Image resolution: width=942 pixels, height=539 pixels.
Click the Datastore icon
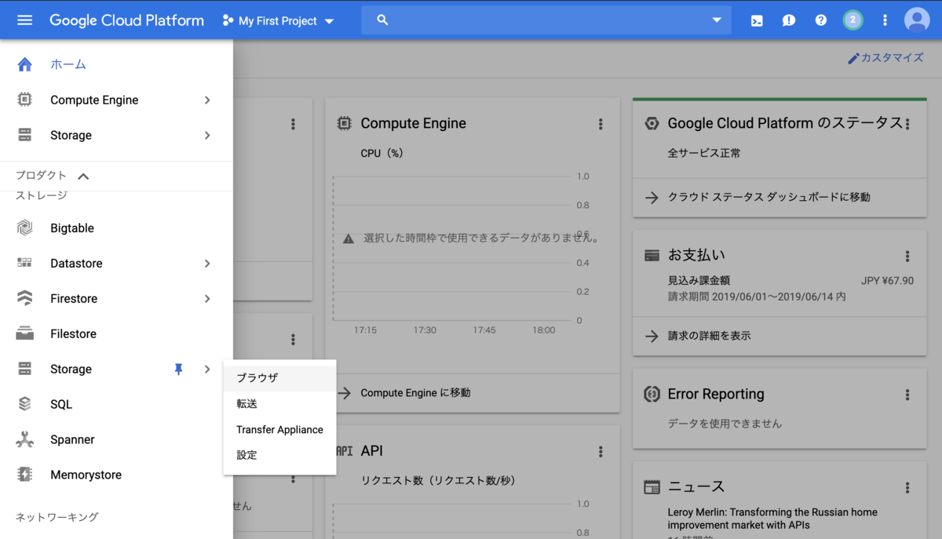coord(24,263)
